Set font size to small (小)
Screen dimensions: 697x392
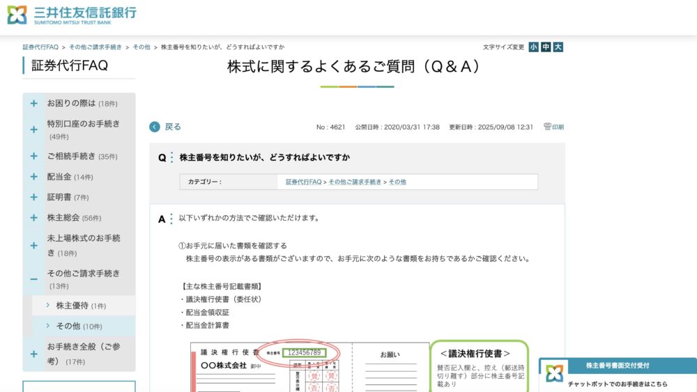coord(533,47)
